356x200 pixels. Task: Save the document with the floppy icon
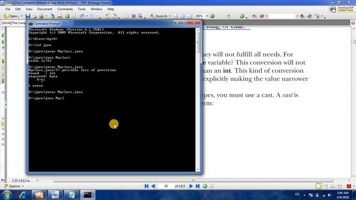[28, 16]
